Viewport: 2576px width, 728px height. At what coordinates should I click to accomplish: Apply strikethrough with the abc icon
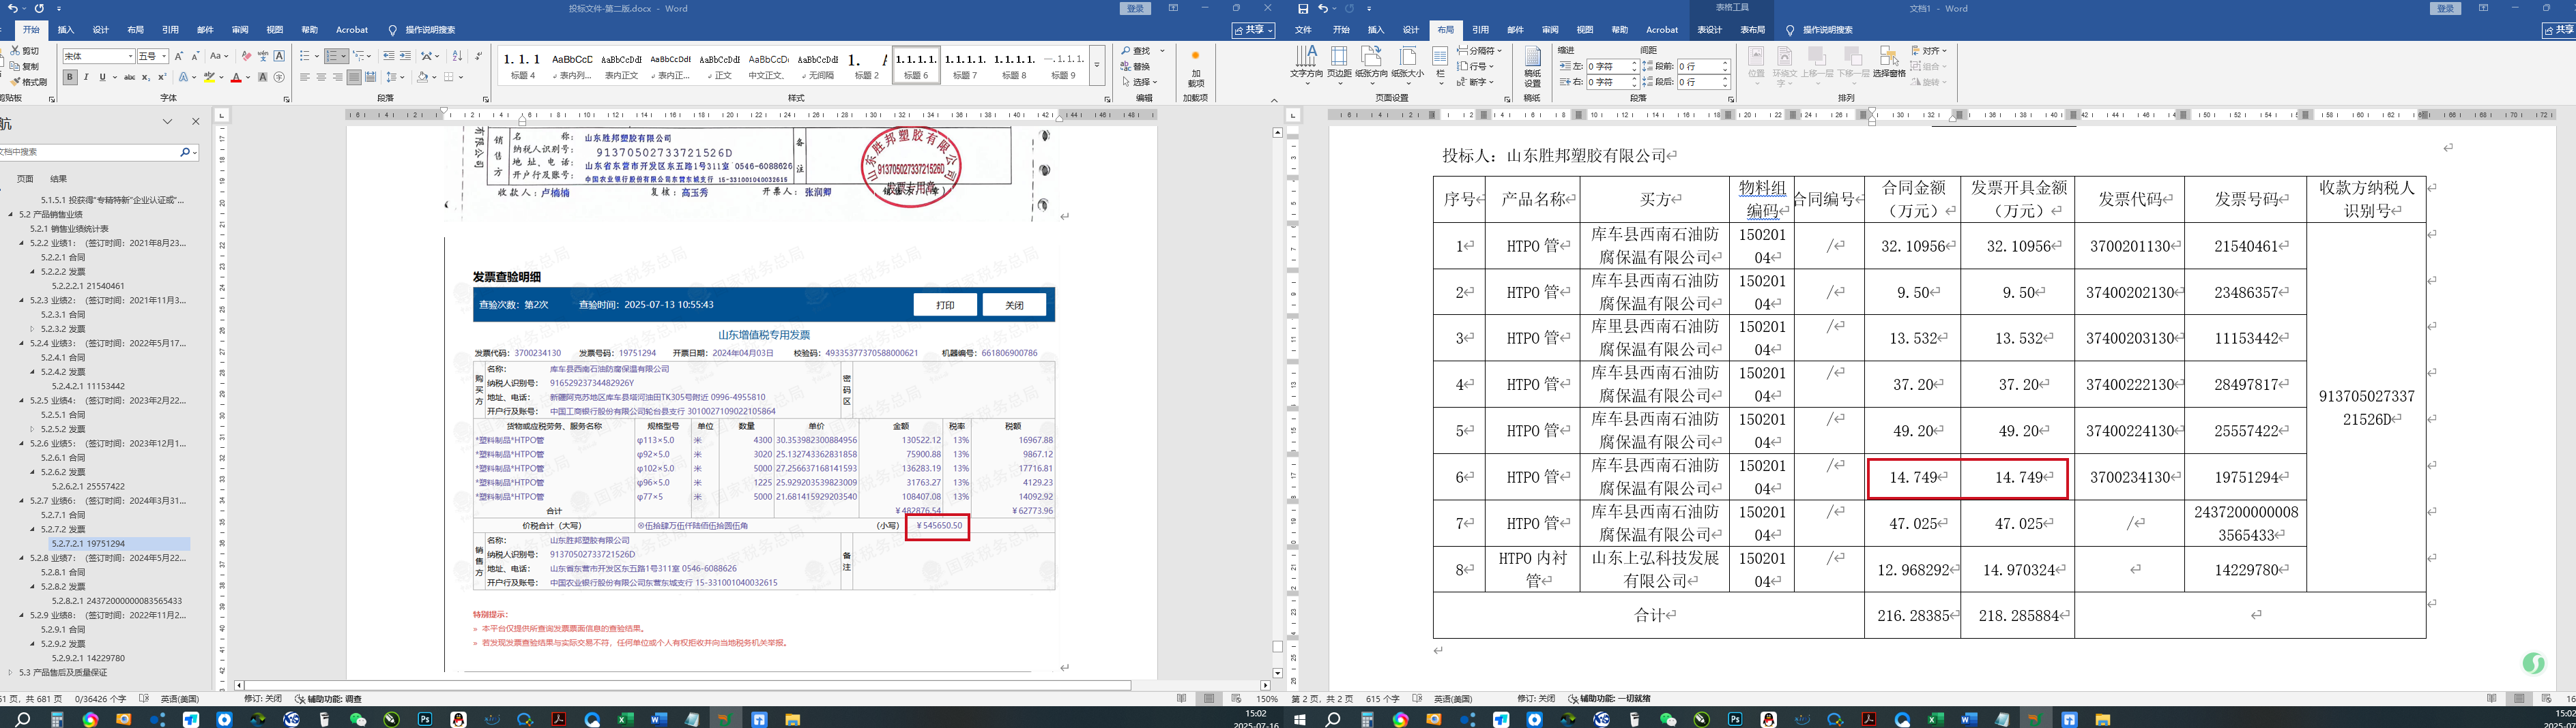click(x=129, y=77)
